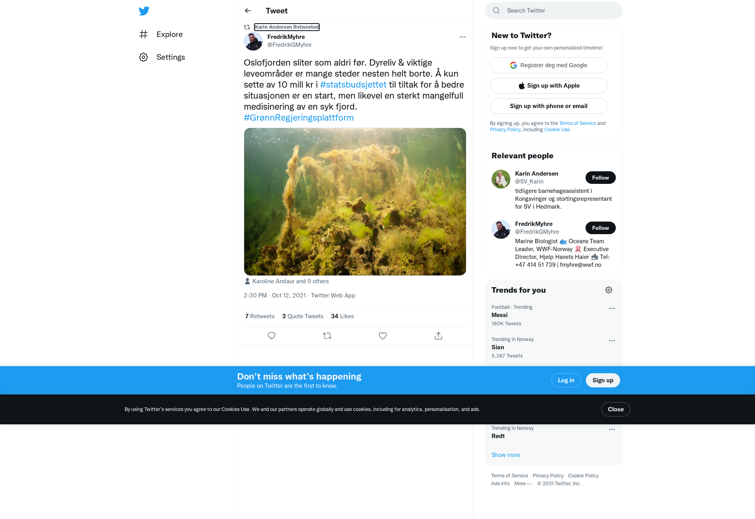Open Trends settings gear icon
755x519 pixels.
pyautogui.click(x=609, y=290)
